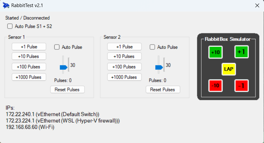Toggle Sensor 1 Auto Pulse checkbox
The height and width of the screenshot is (143, 264).
[57, 47]
